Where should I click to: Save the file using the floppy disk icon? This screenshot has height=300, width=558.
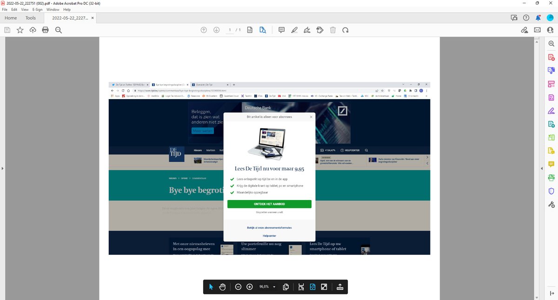click(7, 30)
